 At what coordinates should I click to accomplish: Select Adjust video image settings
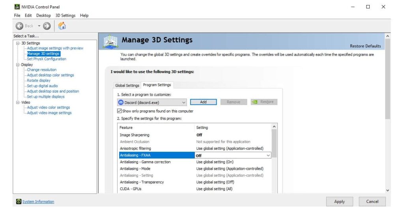(49, 113)
